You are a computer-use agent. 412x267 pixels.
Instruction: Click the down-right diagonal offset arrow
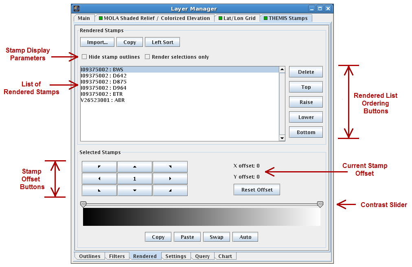[170, 190]
